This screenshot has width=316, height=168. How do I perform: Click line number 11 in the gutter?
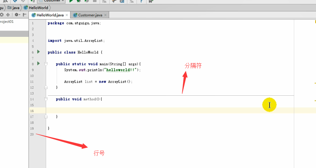(32, 82)
